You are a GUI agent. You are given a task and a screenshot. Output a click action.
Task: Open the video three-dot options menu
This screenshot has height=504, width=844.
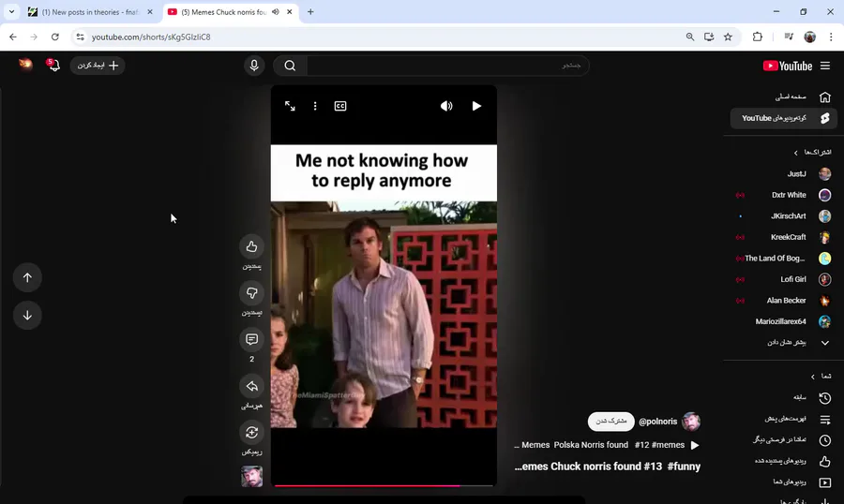315,106
